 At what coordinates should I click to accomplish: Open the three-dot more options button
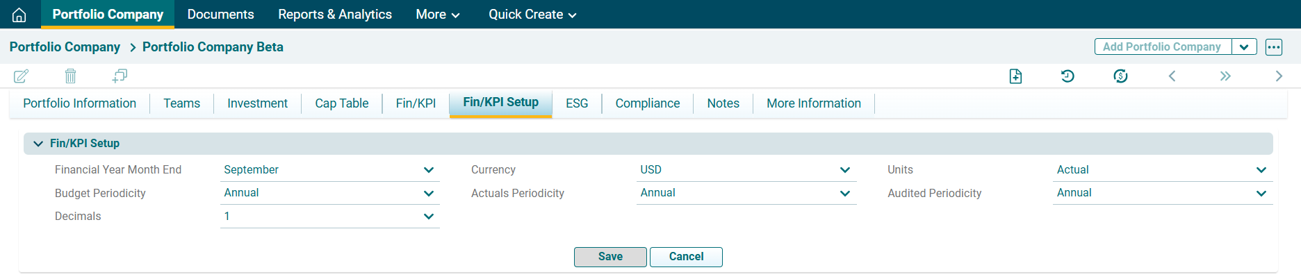tap(1273, 47)
